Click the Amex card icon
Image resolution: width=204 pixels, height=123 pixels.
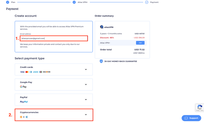[x=36, y=72]
